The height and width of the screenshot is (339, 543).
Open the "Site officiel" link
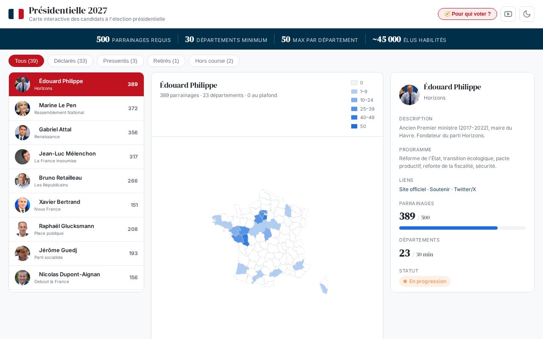tap(412, 189)
